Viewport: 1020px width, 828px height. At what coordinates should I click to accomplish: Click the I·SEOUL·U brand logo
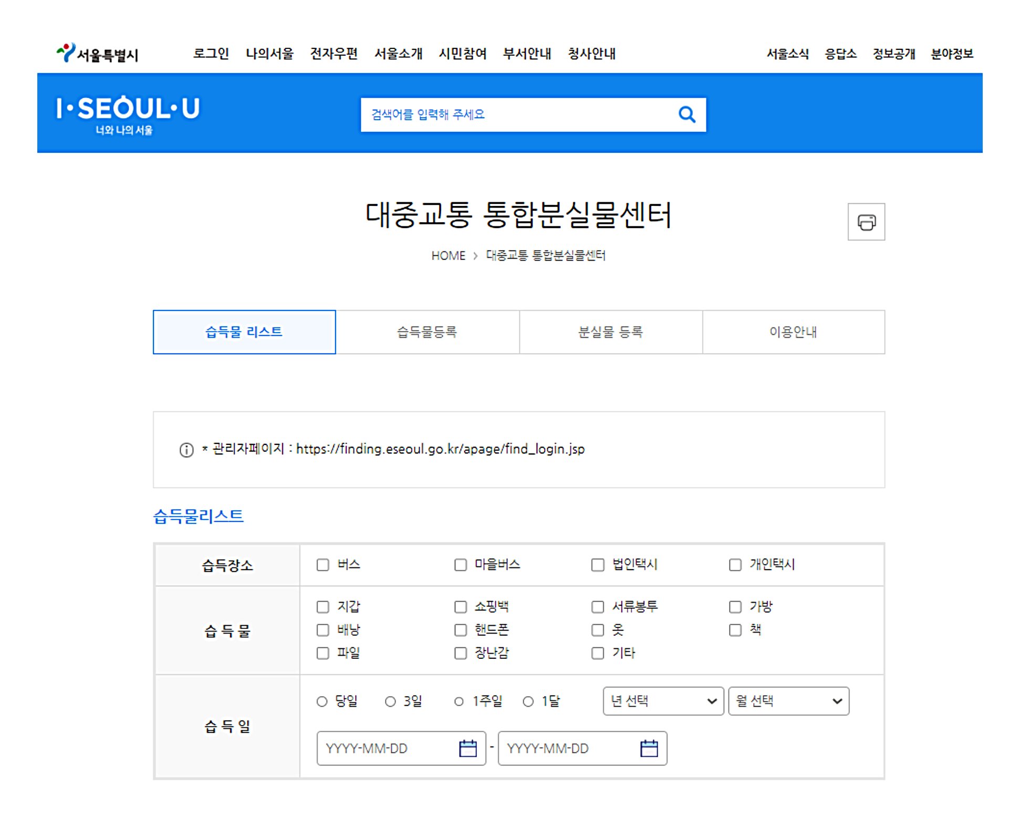pyautogui.click(x=128, y=114)
